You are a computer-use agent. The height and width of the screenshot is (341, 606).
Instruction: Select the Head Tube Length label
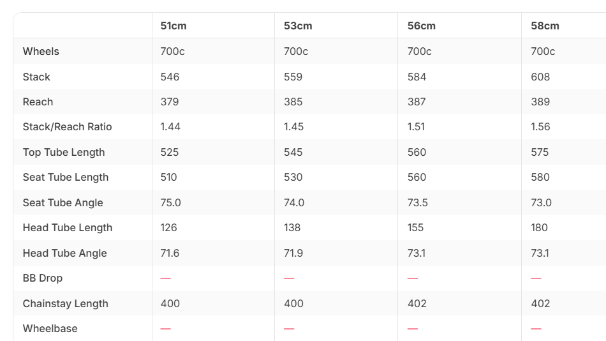coord(68,228)
